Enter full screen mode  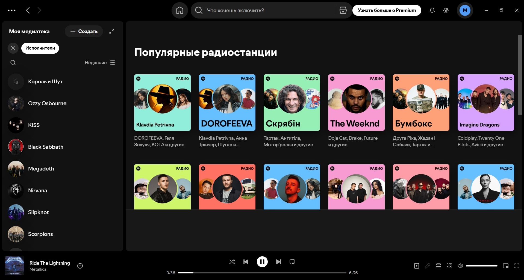(517, 266)
